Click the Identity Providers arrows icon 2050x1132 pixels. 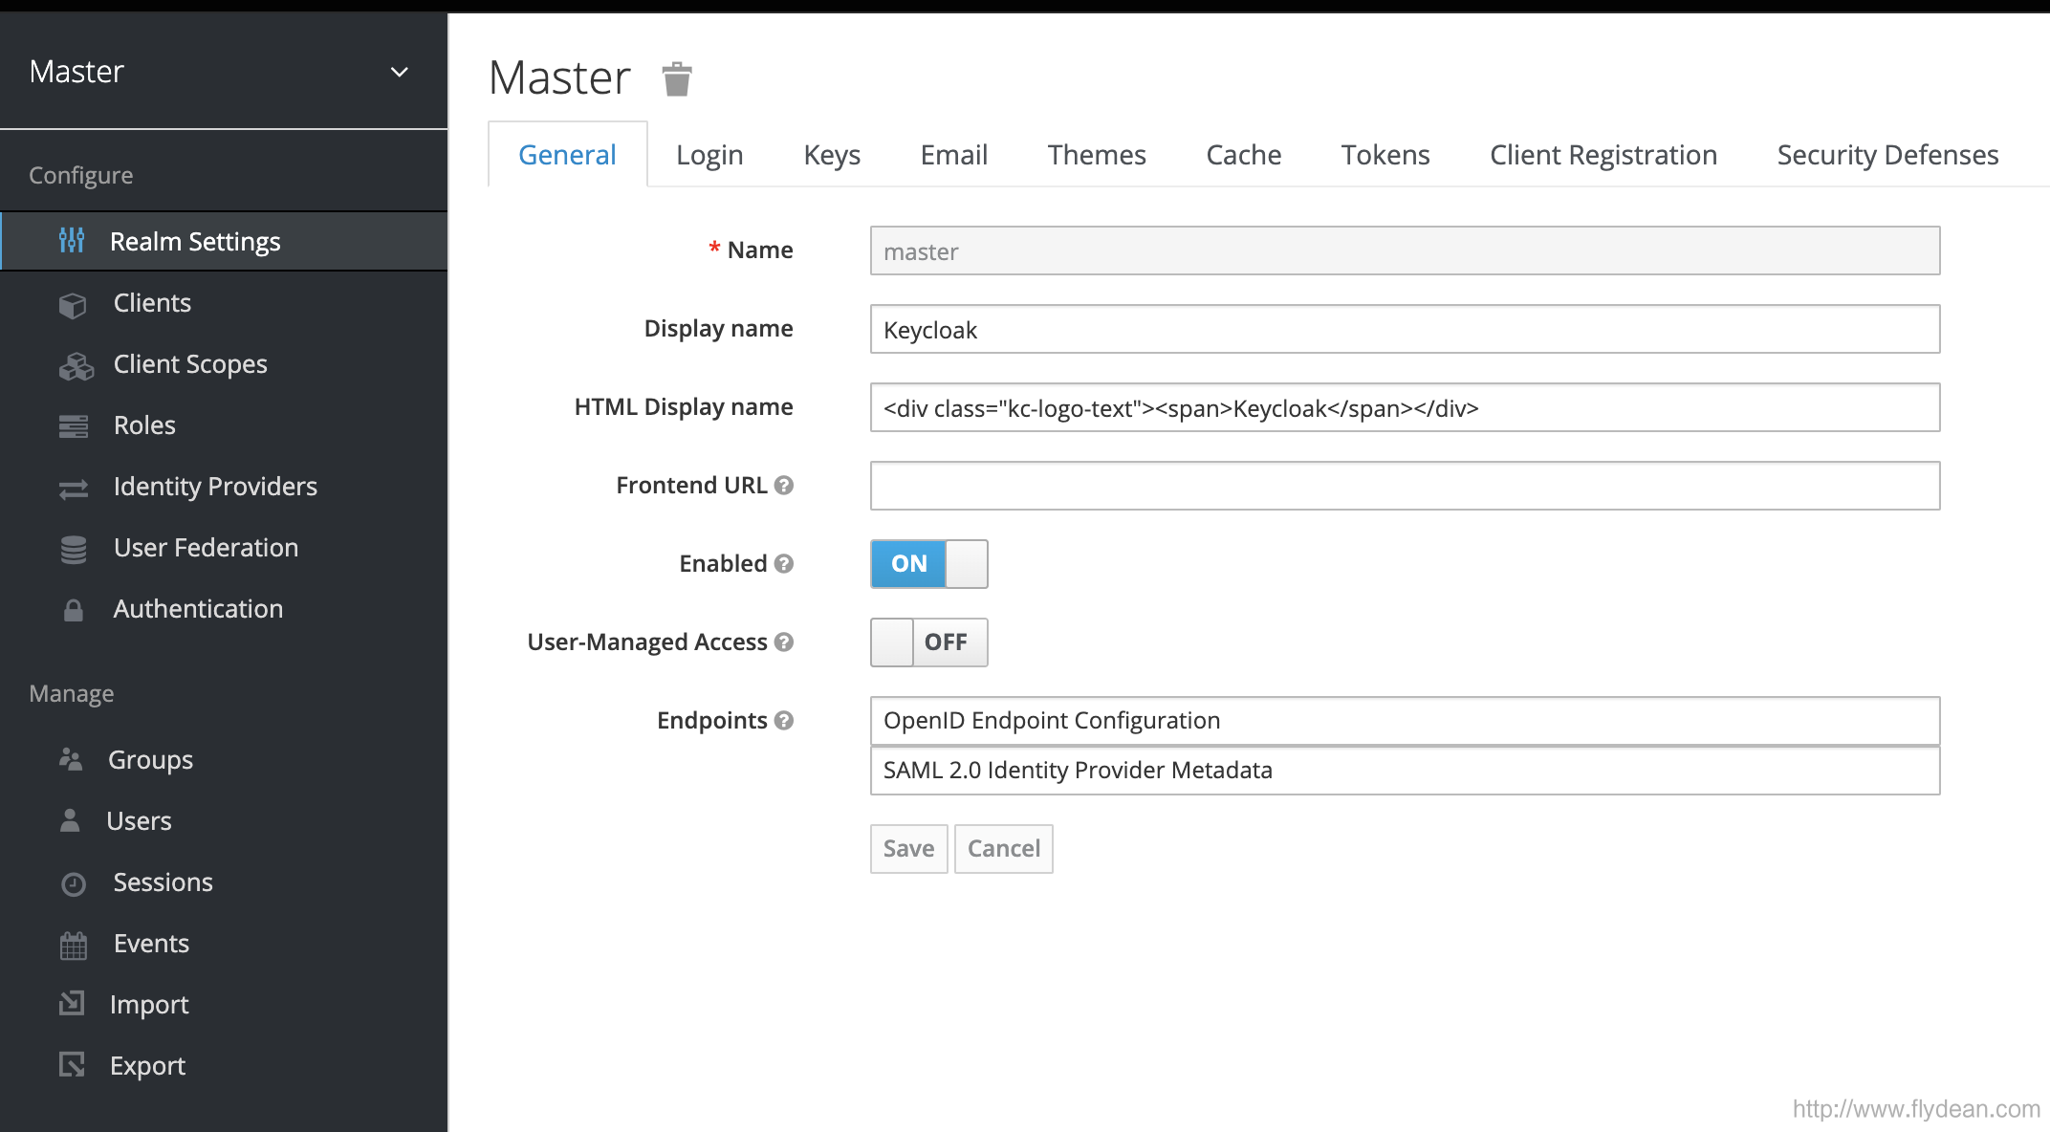(74, 489)
